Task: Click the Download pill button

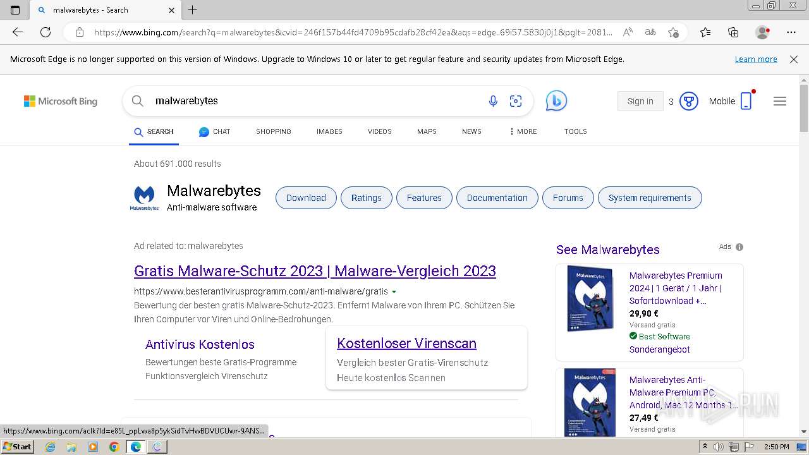Action: 306,198
